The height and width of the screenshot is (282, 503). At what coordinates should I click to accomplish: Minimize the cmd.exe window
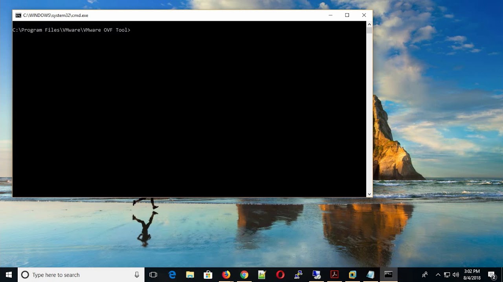click(330, 15)
